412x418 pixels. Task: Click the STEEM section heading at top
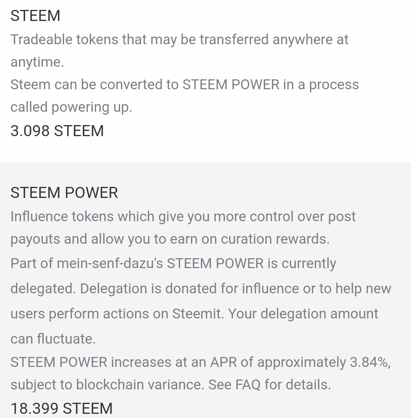pyautogui.click(x=35, y=16)
